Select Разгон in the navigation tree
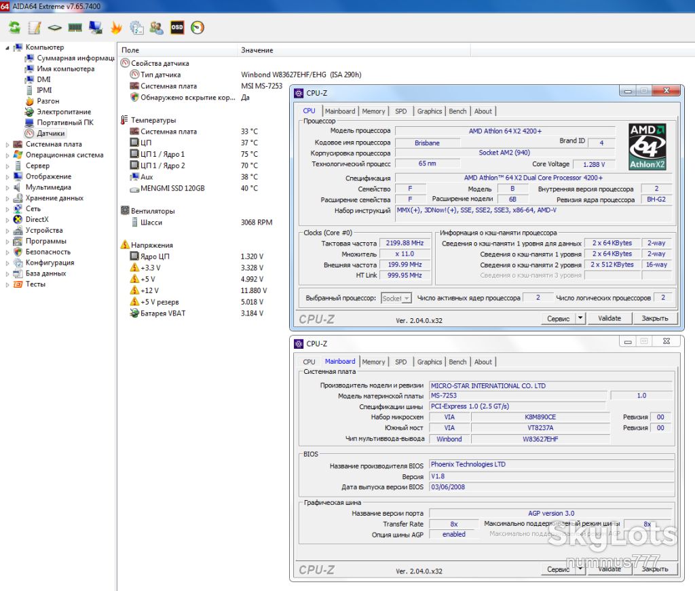 48,101
